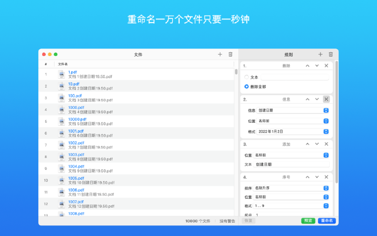This screenshot has width=377, height=236.
Task: Click the PDF icon of 1004.pdf
Action: pyautogui.click(x=62, y=169)
